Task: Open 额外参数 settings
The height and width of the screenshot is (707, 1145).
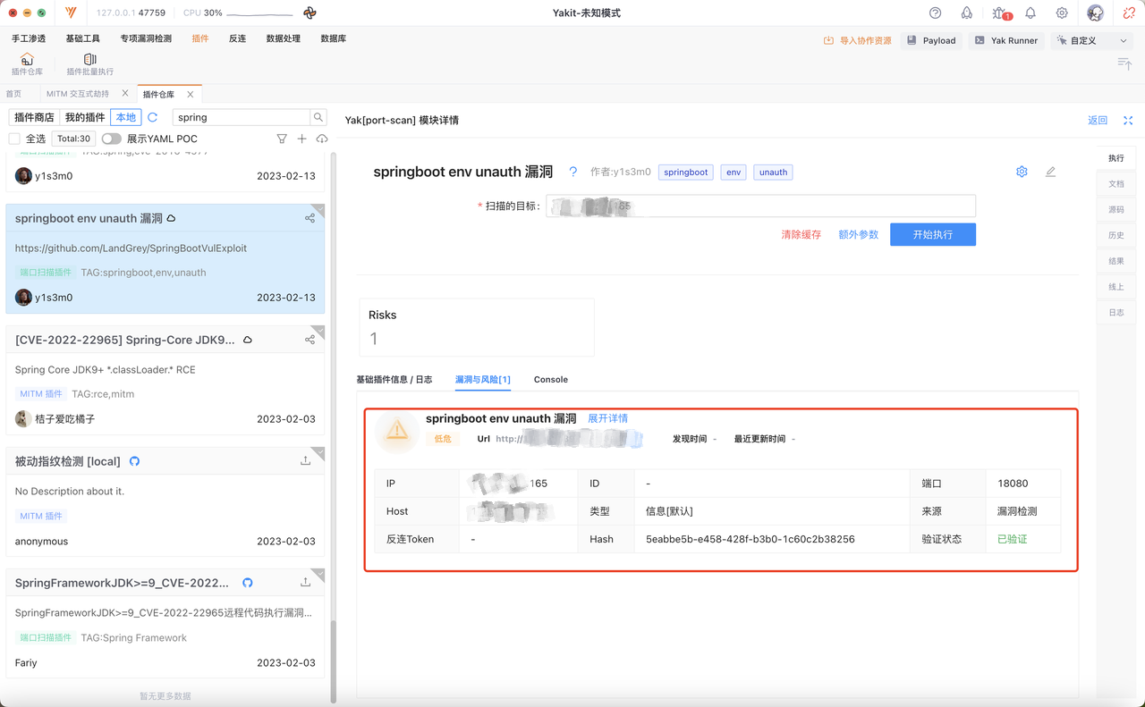Action: tap(858, 234)
